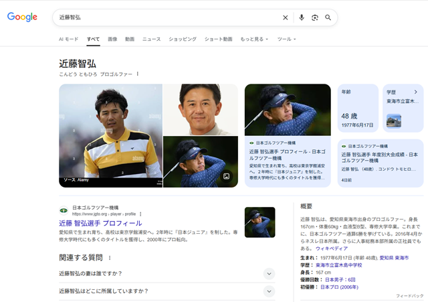Image resolution: width=428 pixels, height=302 pixels.
Task: Switch to the ニュース tab
Action: pos(151,40)
